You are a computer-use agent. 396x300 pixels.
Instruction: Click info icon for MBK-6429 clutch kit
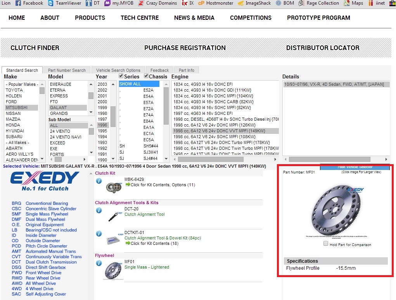(99, 181)
